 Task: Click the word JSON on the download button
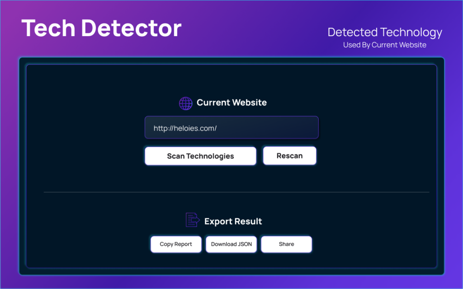tap(245, 244)
